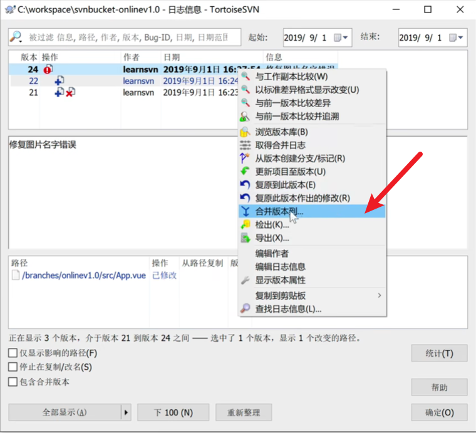This screenshot has width=476, height=433.
Task: Click the 全部显示(A) button
Action: [65, 412]
